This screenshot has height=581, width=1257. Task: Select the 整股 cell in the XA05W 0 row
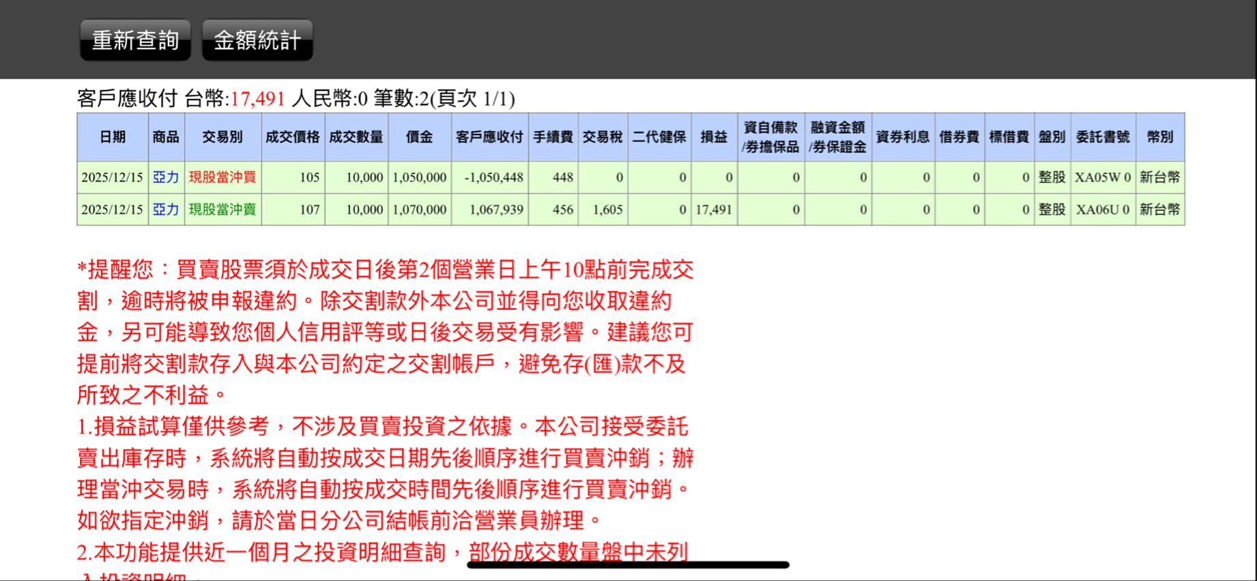click(x=1052, y=178)
